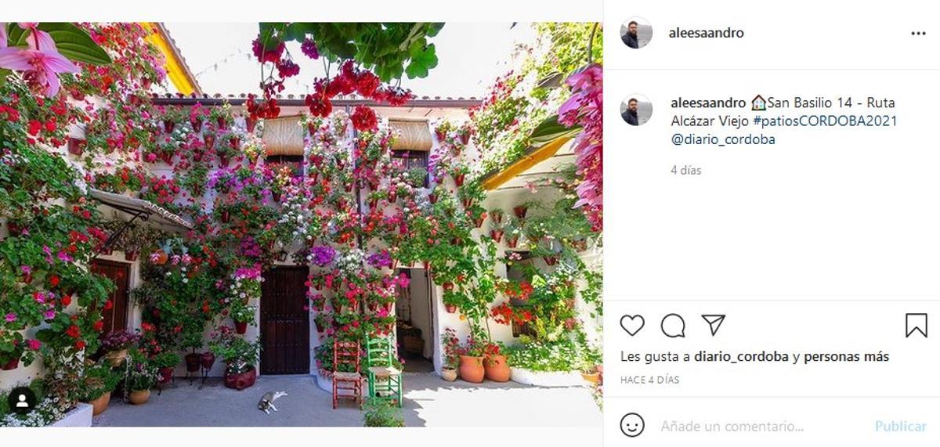The image size is (940, 447).
Task: Open comments with the speech bubble icon
Action: tap(673, 326)
